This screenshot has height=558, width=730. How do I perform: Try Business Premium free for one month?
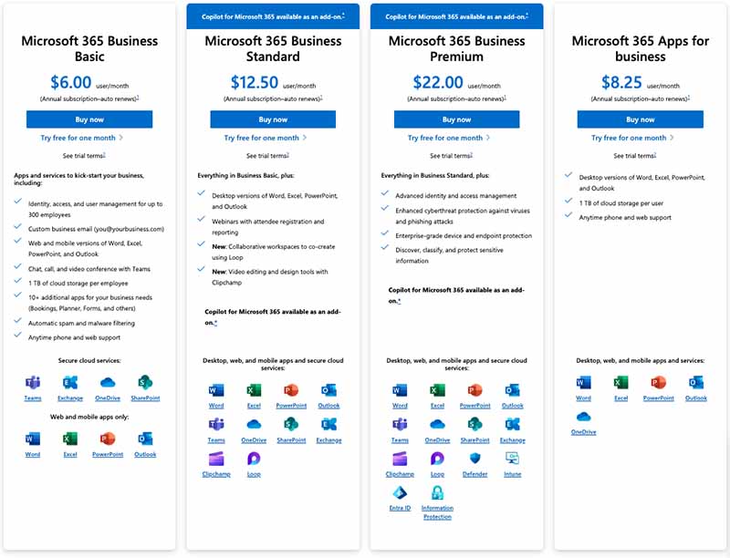[x=449, y=138]
